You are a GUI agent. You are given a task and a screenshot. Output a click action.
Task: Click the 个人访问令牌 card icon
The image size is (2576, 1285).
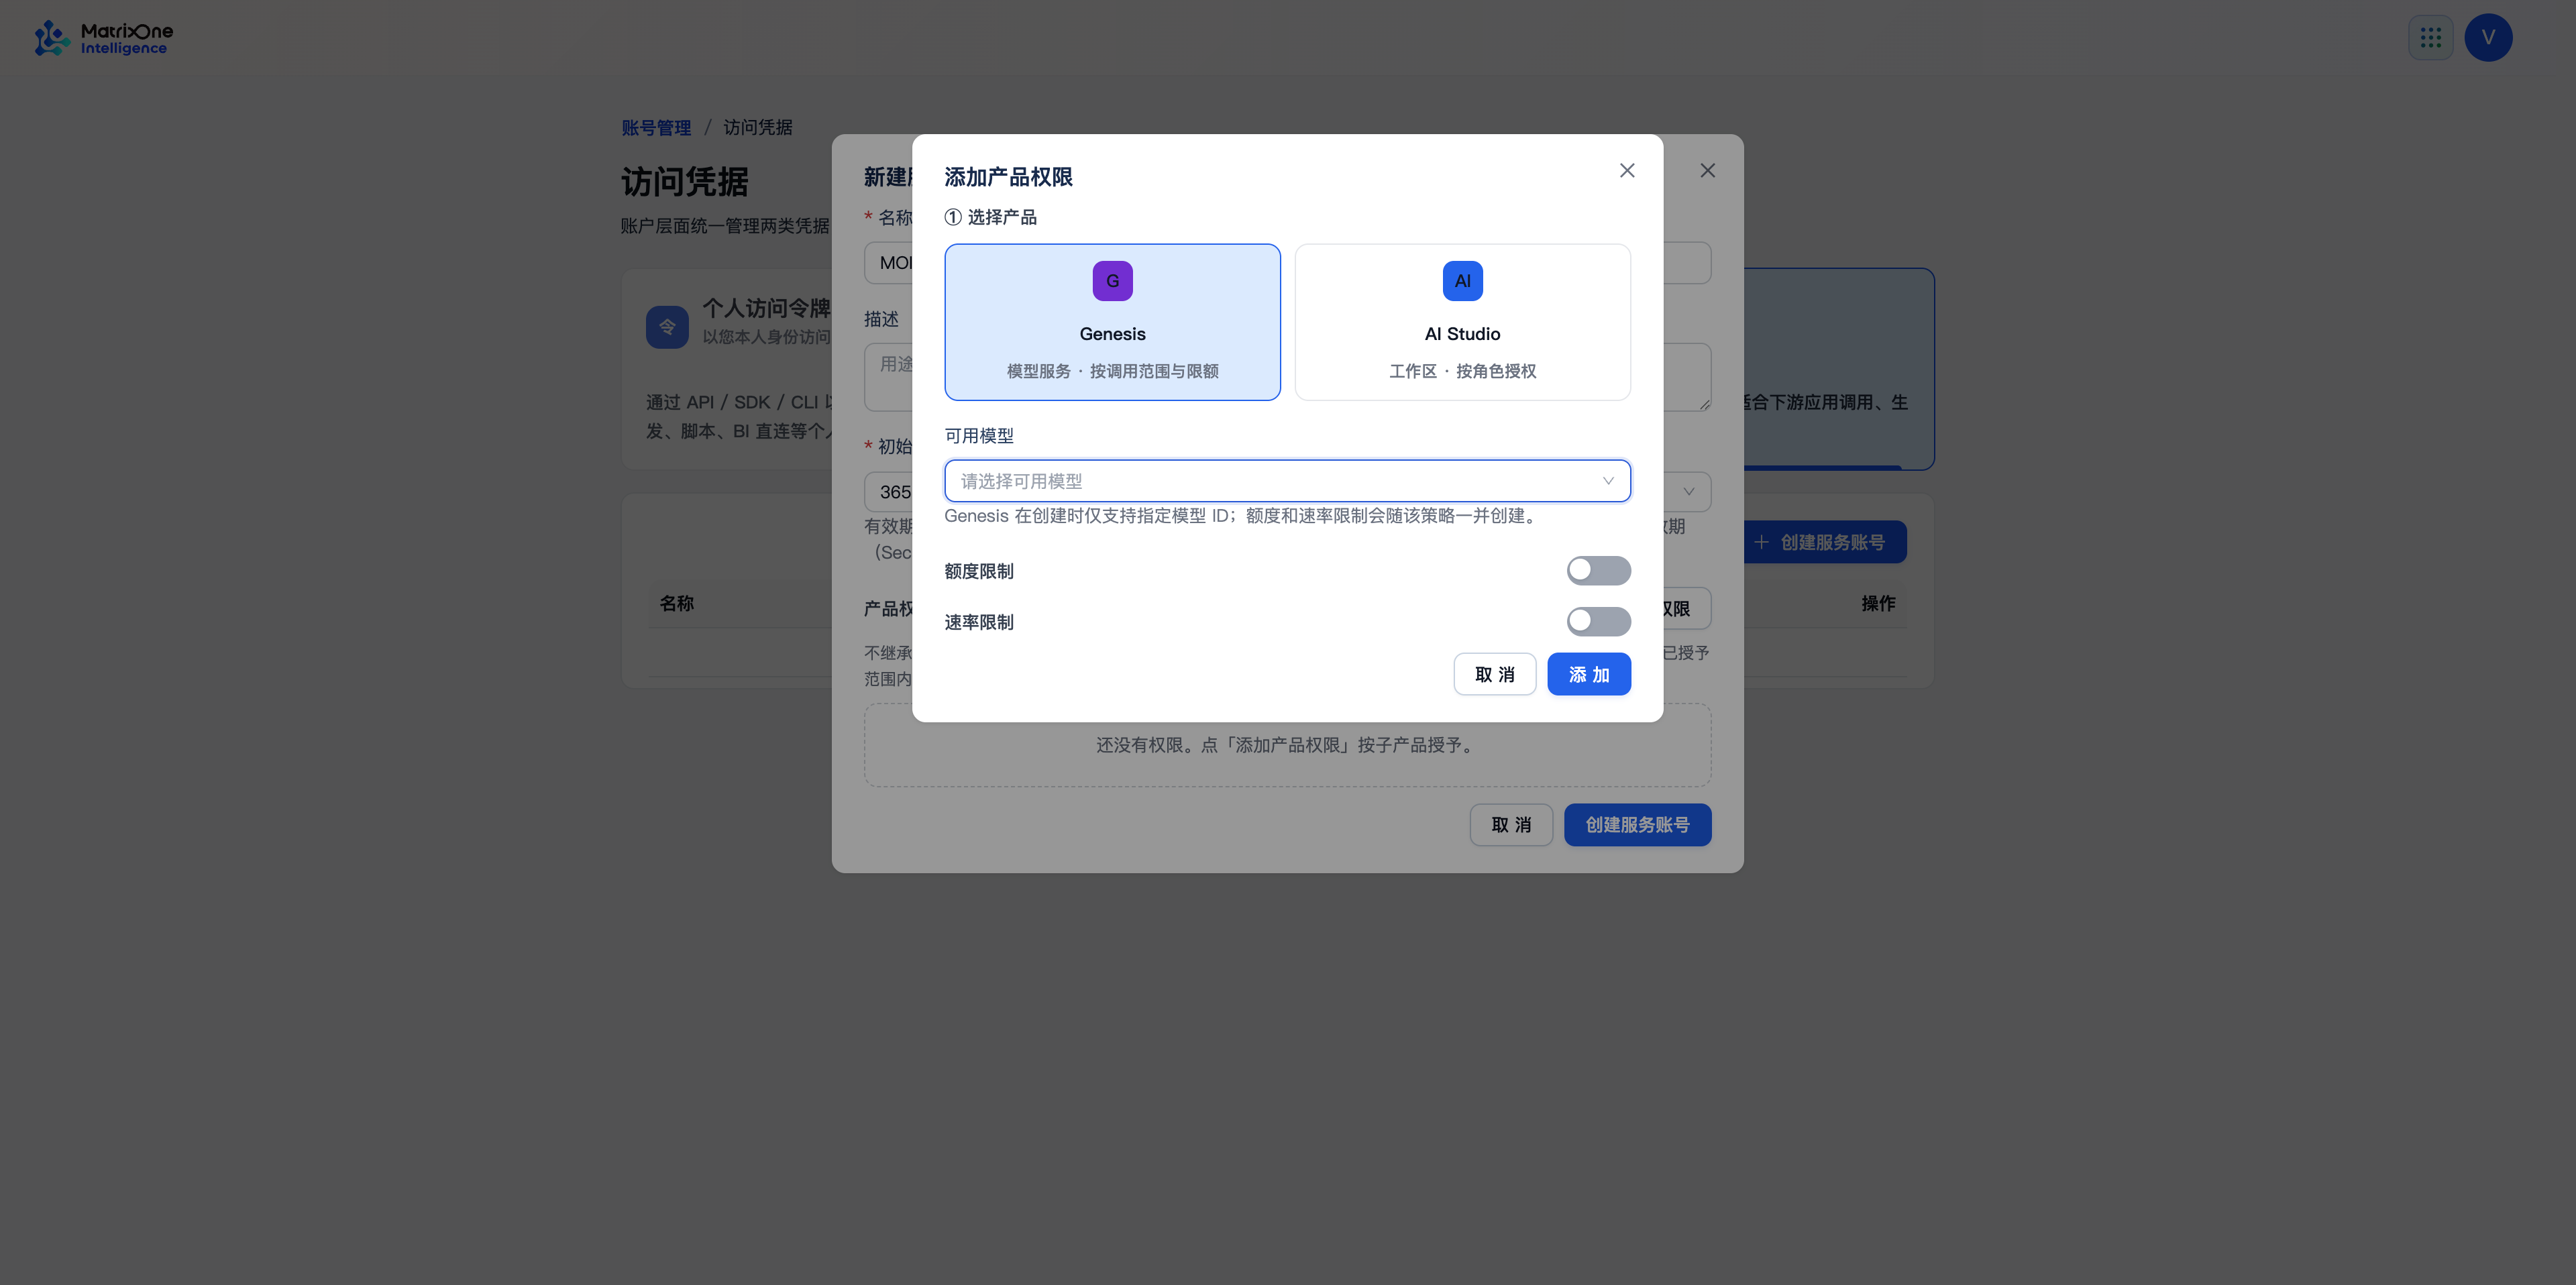click(x=667, y=327)
